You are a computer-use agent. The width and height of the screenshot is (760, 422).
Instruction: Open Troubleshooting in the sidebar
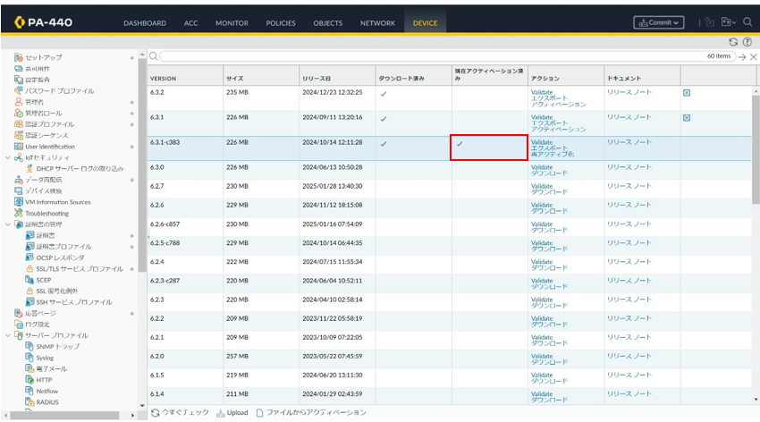[46, 213]
